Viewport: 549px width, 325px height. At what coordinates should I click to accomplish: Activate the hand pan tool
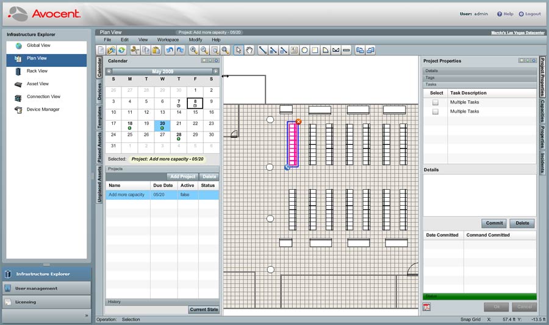(249, 50)
